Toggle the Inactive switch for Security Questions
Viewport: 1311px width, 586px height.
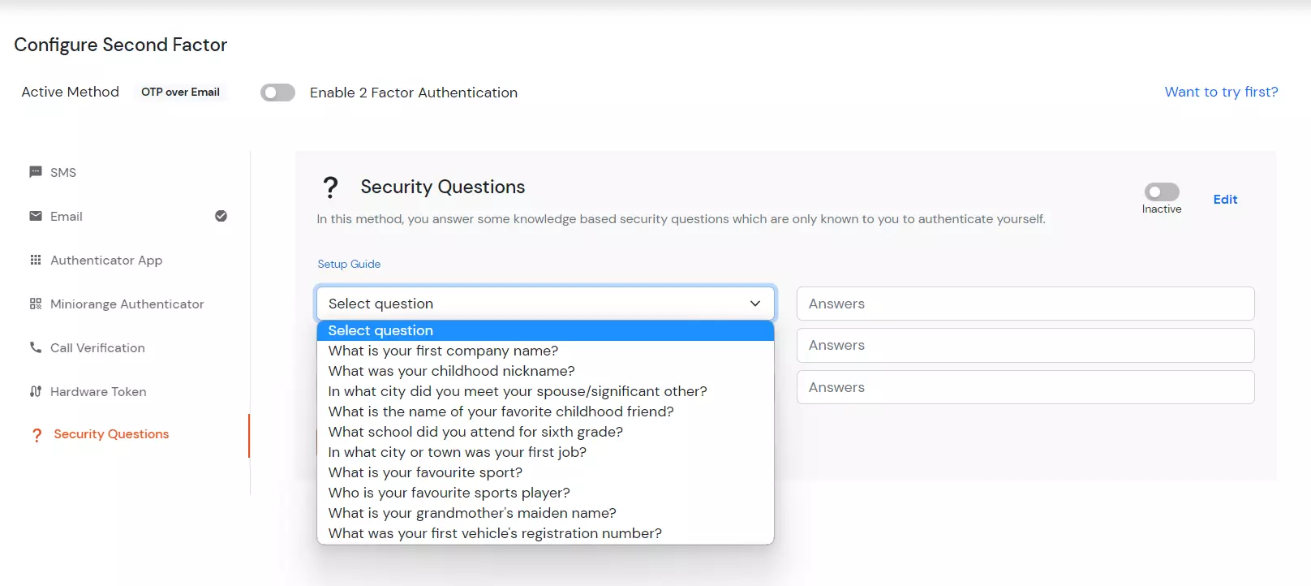[1161, 192]
